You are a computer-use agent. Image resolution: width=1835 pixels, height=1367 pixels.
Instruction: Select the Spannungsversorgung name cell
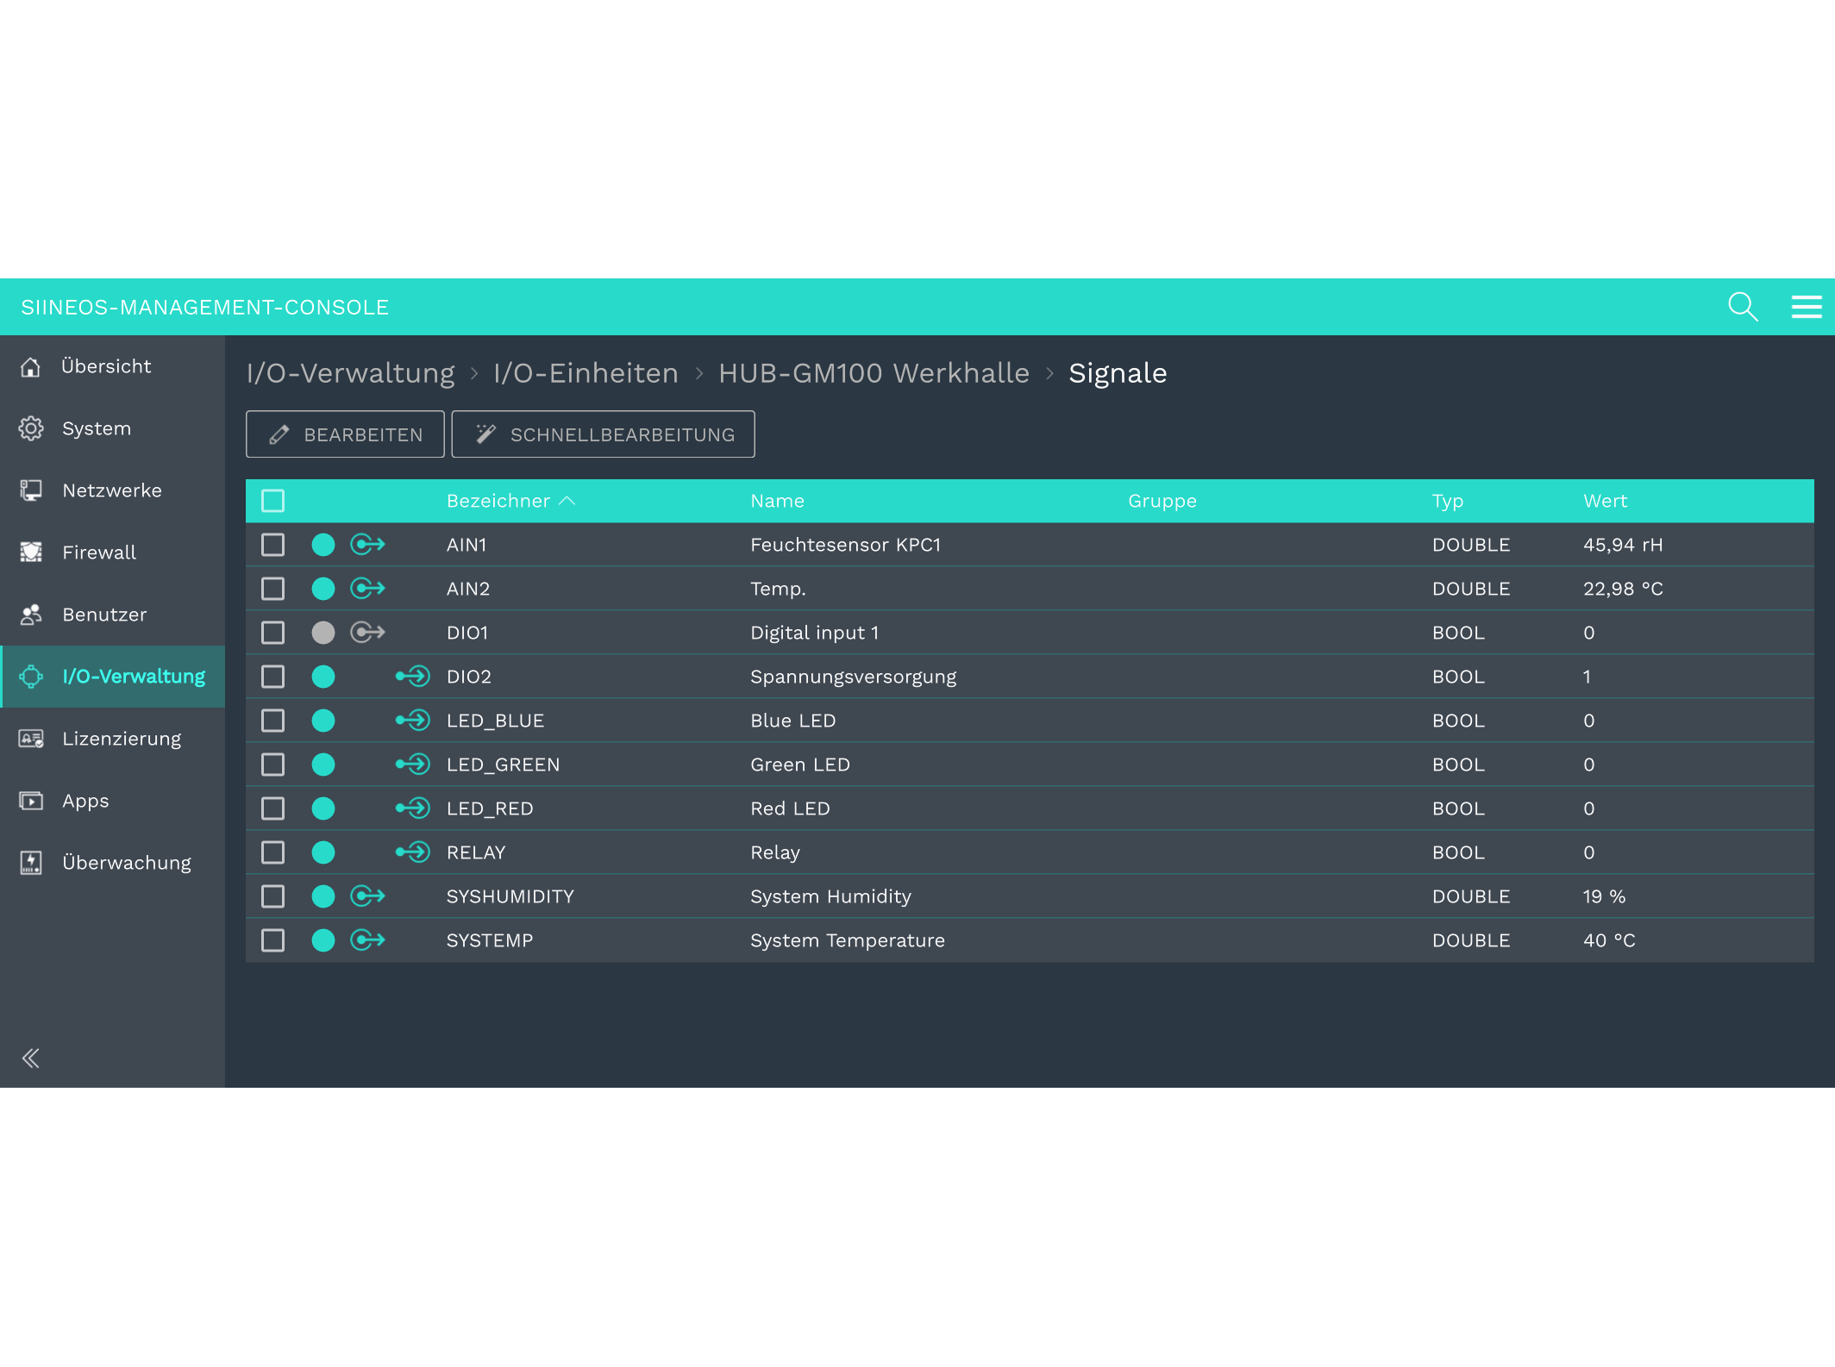(853, 677)
